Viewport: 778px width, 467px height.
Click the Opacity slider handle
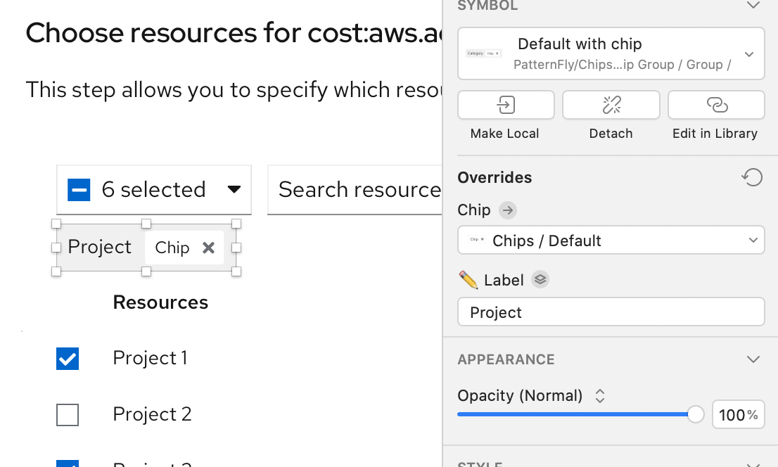696,414
